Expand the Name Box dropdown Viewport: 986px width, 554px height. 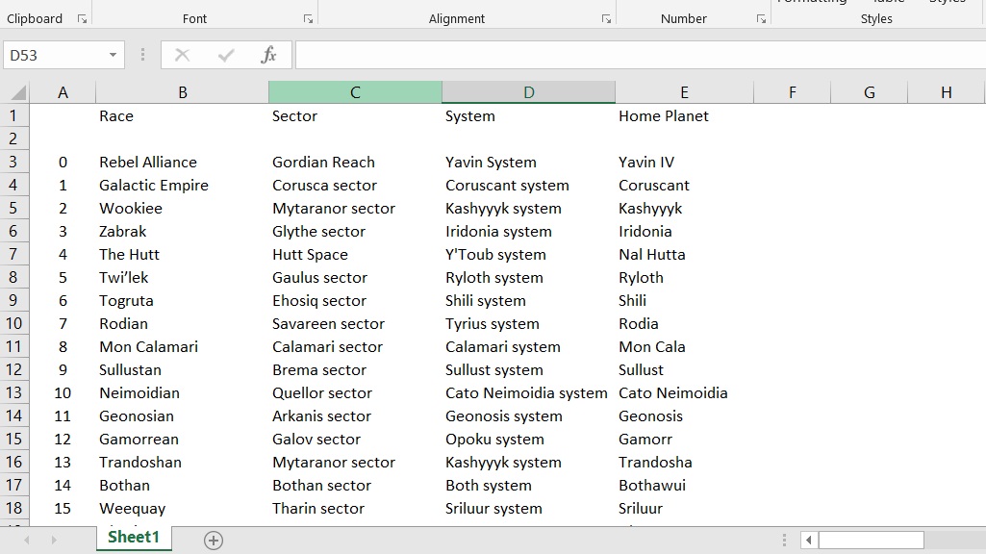[113, 56]
